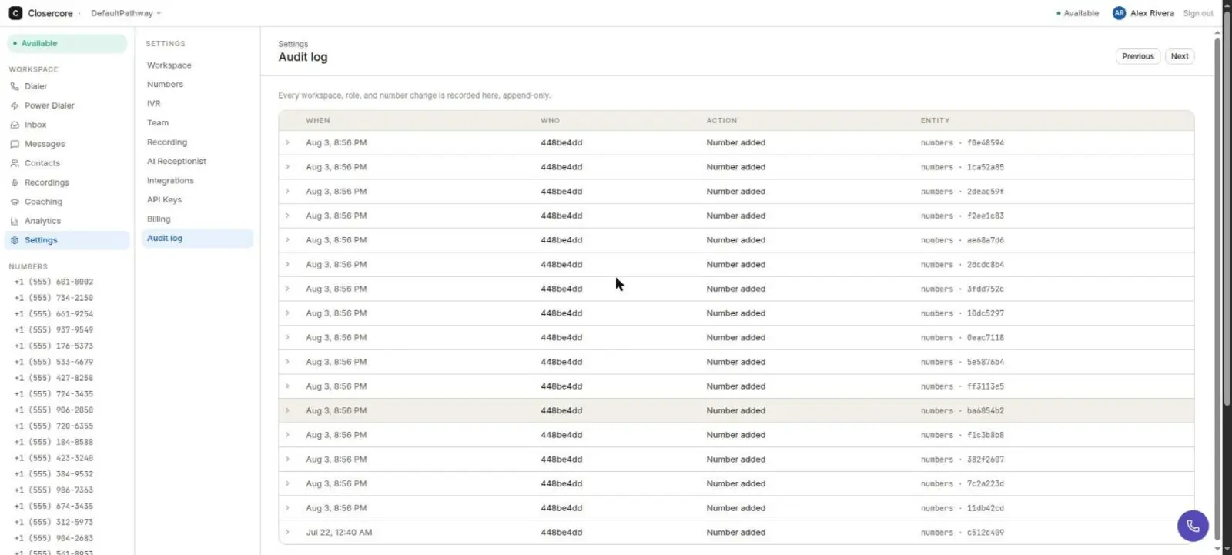Select number +1 (555) 601-8002
This screenshot has width=1232, height=555.
coord(54,282)
